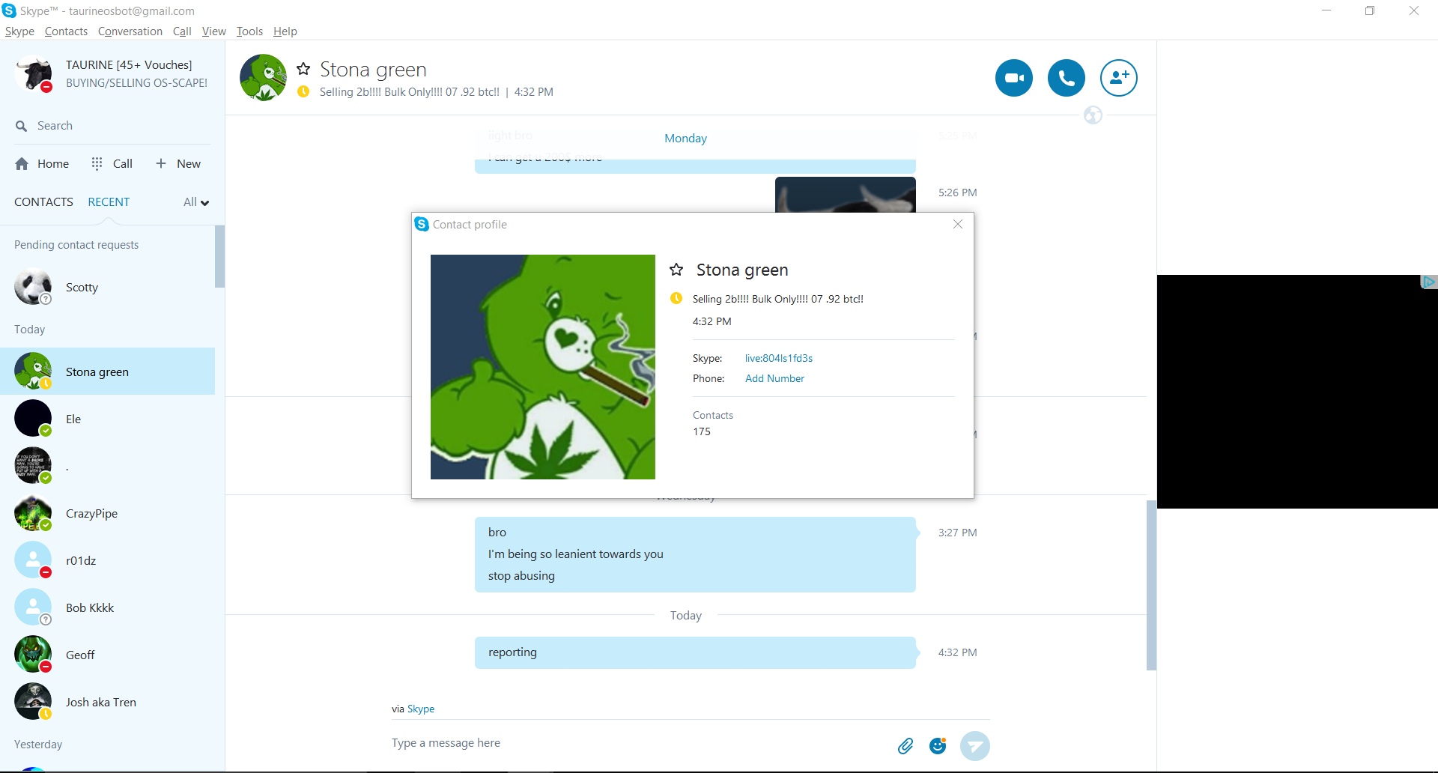Click the TAURINE [45+ Vouches] profile name
The width and height of the screenshot is (1438, 773).
(x=129, y=65)
